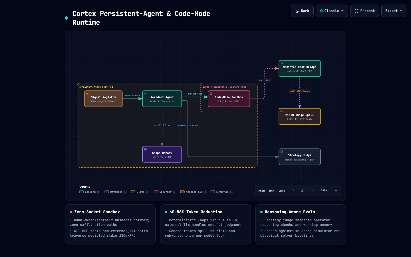Open the Classic style dropdown
Screen dimensions: 411x257
point(332,11)
